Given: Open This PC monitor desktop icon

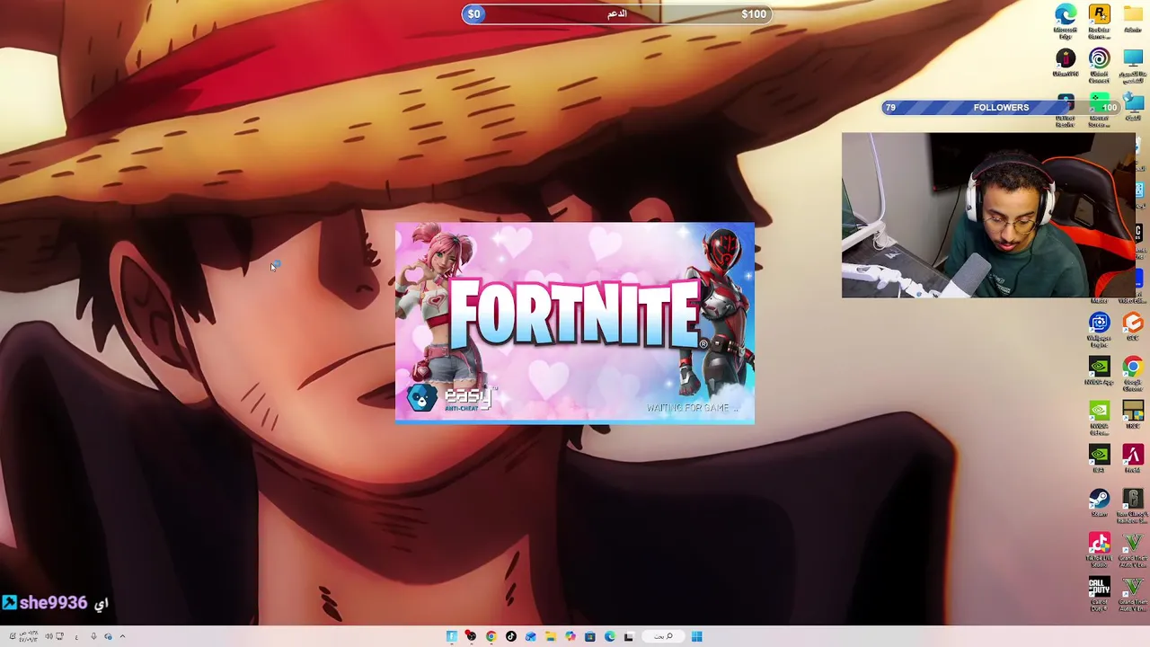Looking at the screenshot, I should click(x=1133, y=66).
